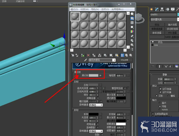Open Material Editor Options icon
Screen dimensions: 179x136
[132, 40]
